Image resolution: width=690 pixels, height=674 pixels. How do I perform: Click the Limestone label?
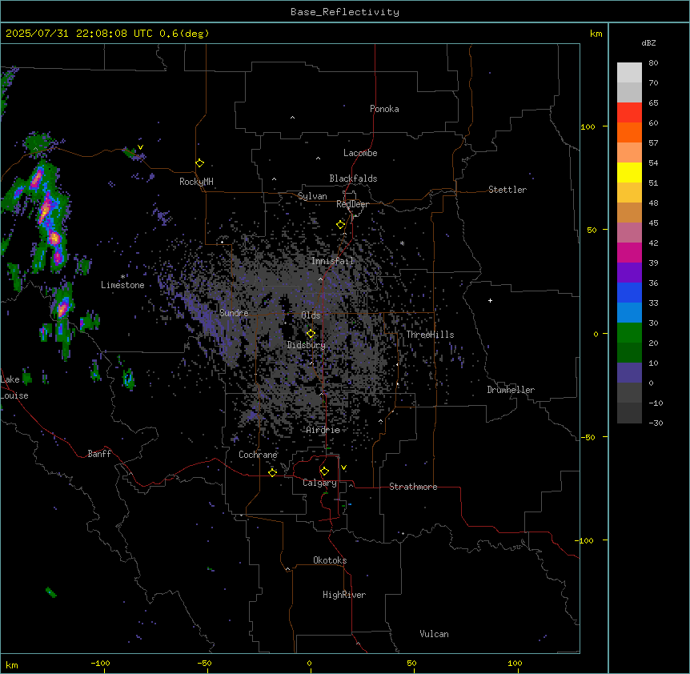(x=122, y=285)
